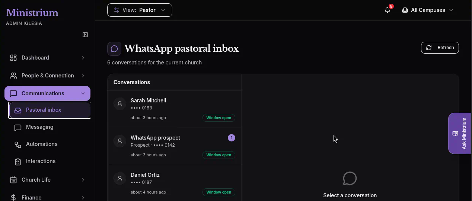Click the Conversations panel header
Screen dimensions: 472x201
click(x=175, y=82)
